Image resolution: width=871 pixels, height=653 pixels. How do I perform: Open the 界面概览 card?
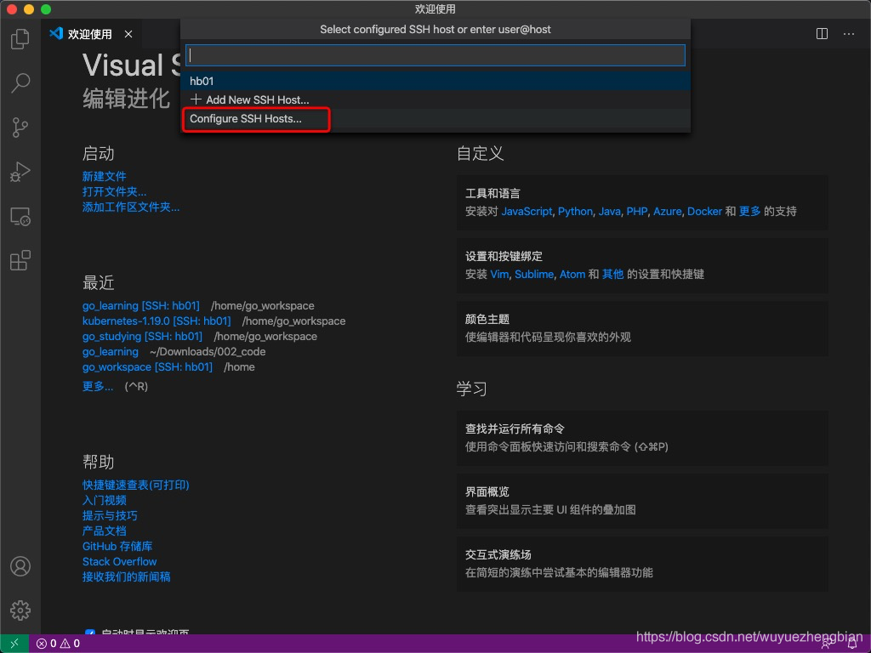point(642,500)
